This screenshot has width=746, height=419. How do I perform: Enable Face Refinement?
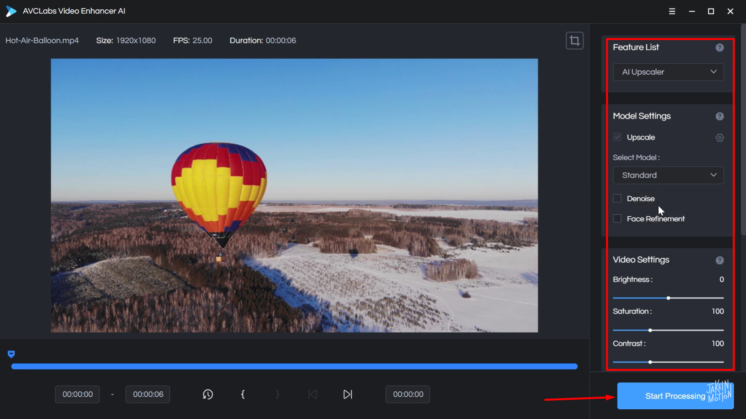(617, 218)
